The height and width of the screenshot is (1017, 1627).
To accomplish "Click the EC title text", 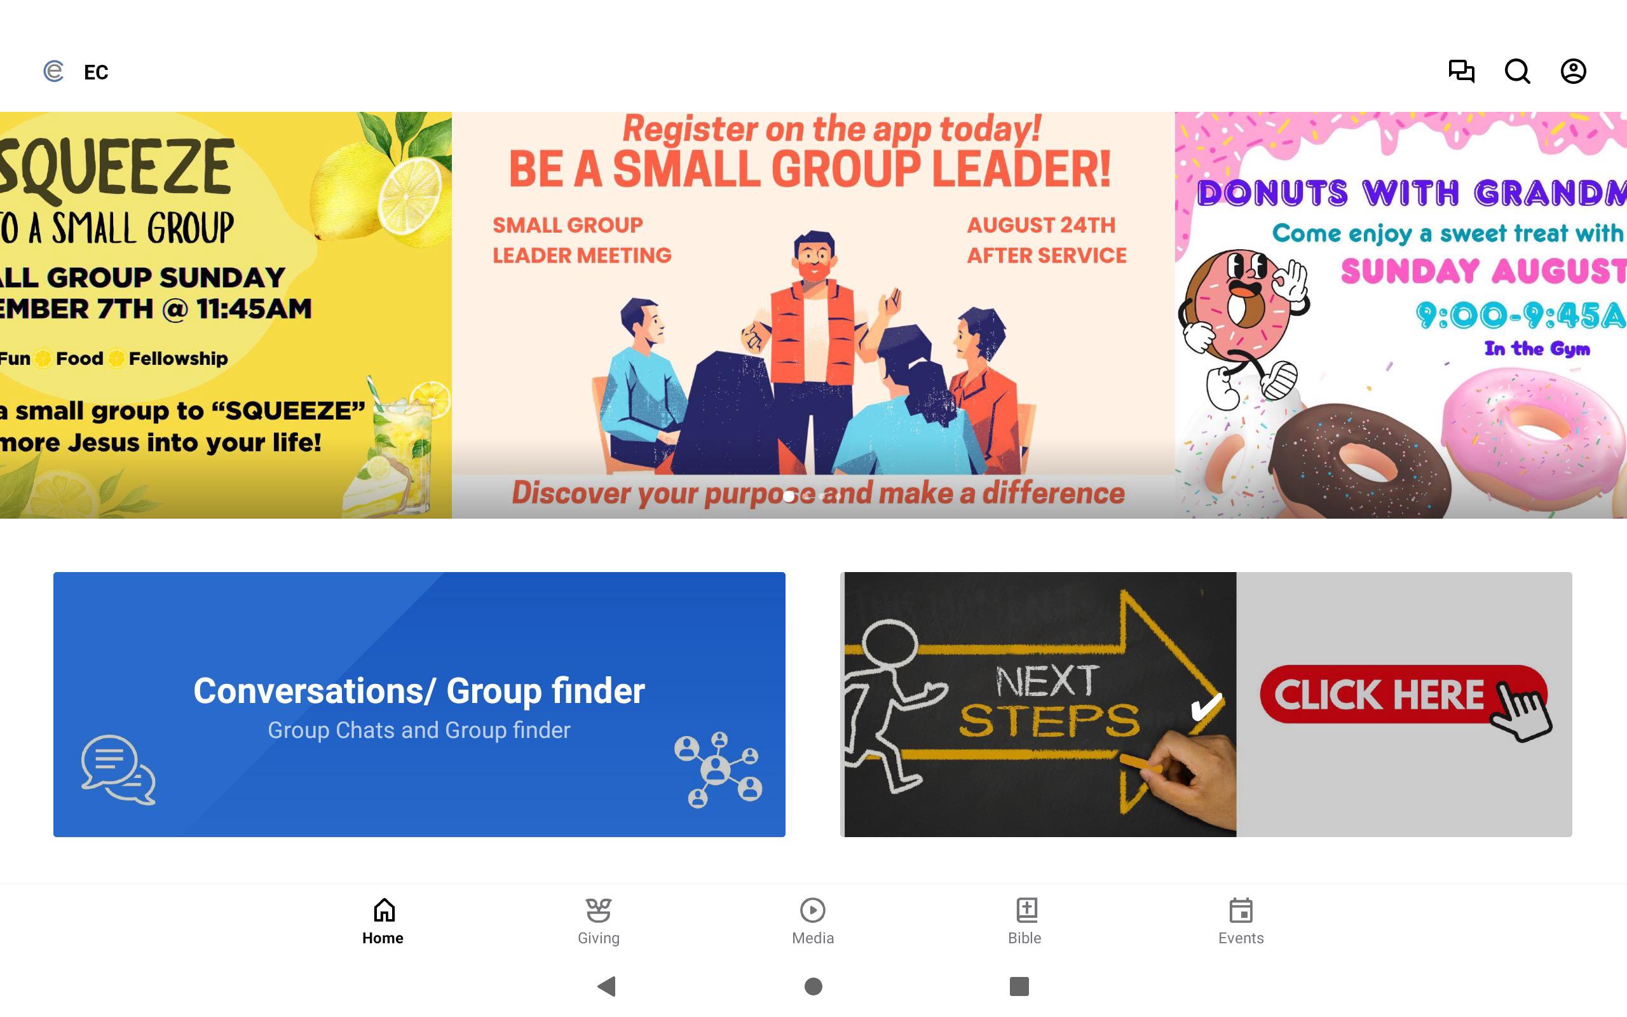I will click(96, 72).
